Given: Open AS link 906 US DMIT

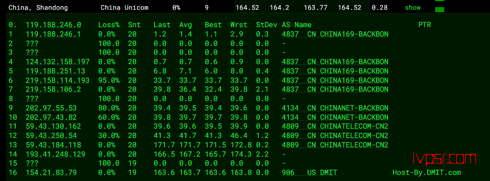Looking at the screenshot, I should tap(310, 173).
